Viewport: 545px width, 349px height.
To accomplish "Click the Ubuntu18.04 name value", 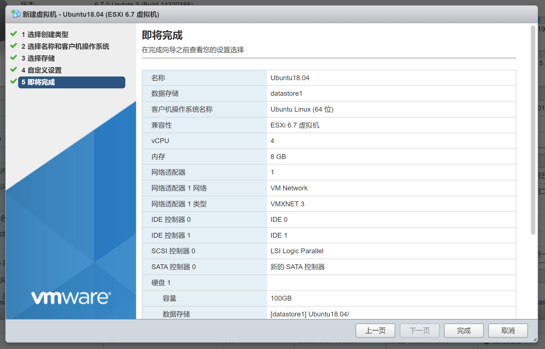I will [290, 78].
